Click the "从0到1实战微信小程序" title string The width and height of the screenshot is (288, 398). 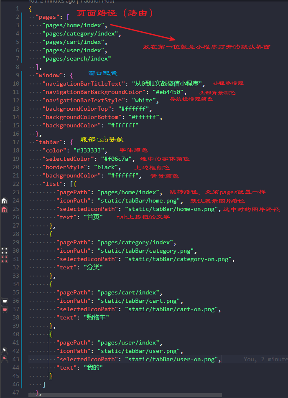[167, 84]
